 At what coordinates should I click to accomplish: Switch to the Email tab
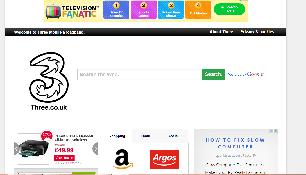(x=146, y=136)
